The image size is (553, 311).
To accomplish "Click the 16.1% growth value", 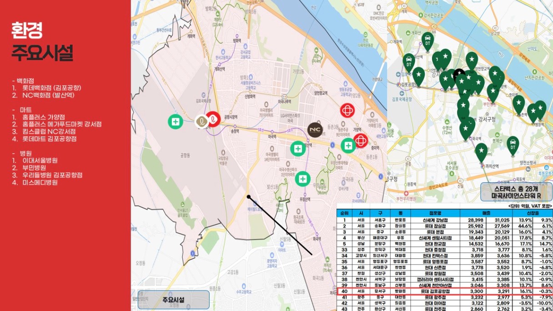I will pos(526,291).
